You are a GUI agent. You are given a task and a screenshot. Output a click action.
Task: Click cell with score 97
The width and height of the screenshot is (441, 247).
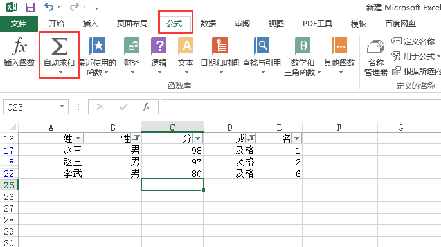pyautogui.click(x=172, y=161)
